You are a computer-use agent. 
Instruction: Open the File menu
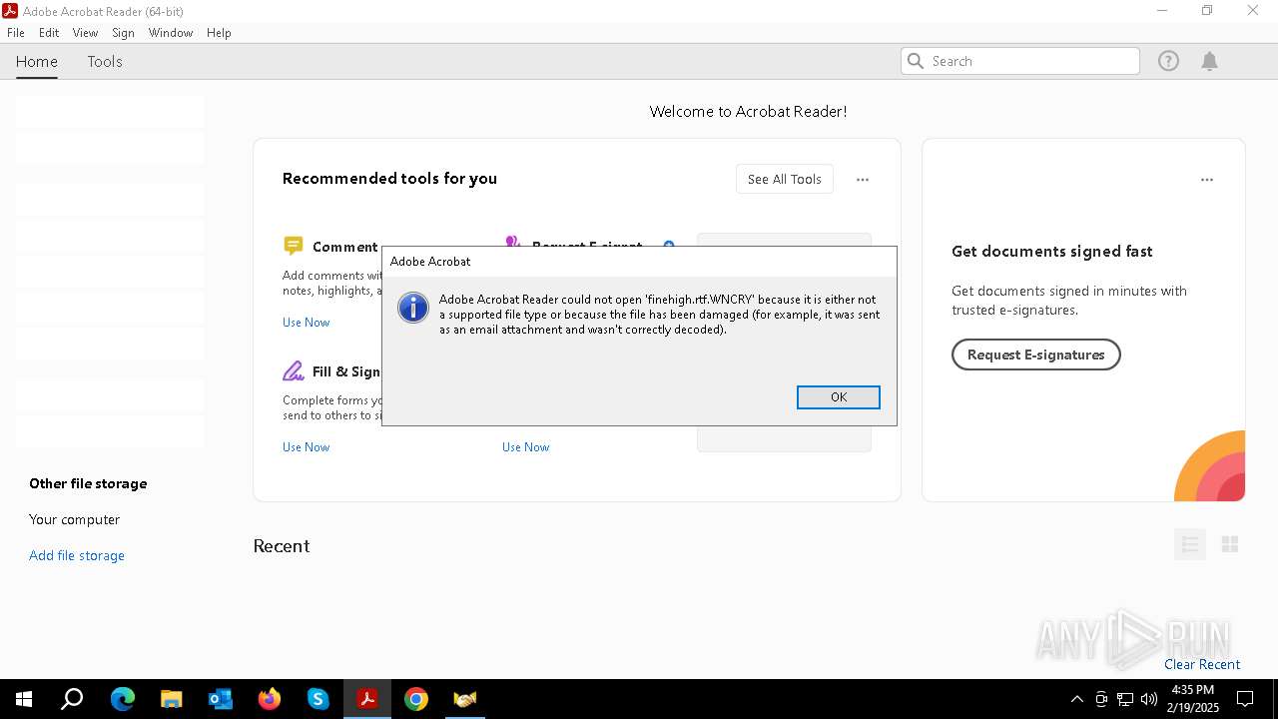point(16,33)
